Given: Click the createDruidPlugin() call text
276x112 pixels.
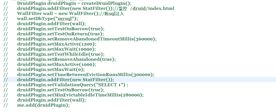Looking at the screenshot, I should point(107,3).
